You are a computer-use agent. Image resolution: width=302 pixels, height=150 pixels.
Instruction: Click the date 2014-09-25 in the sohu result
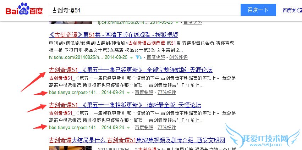(x=116, y=57)
